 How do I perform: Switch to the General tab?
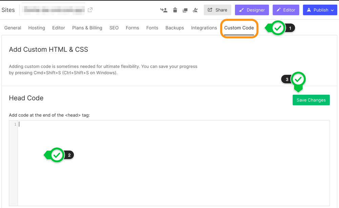[x=13, y=28]
